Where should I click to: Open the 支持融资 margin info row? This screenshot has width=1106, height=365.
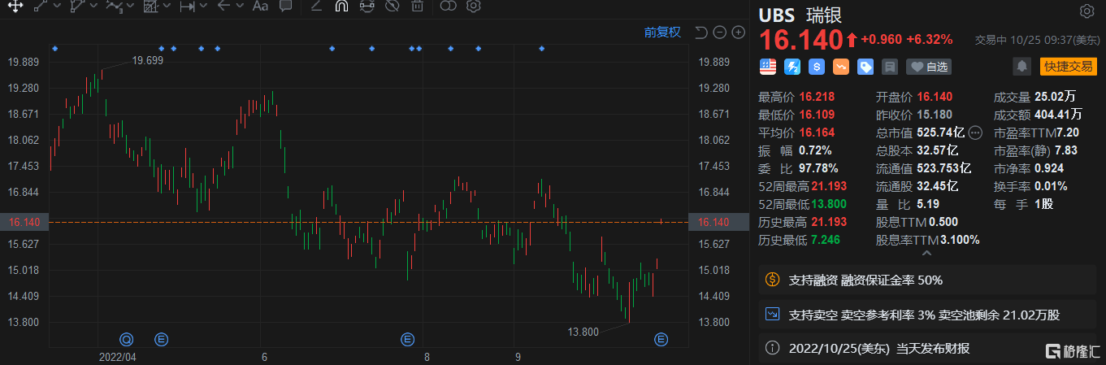tap(926, 280)
